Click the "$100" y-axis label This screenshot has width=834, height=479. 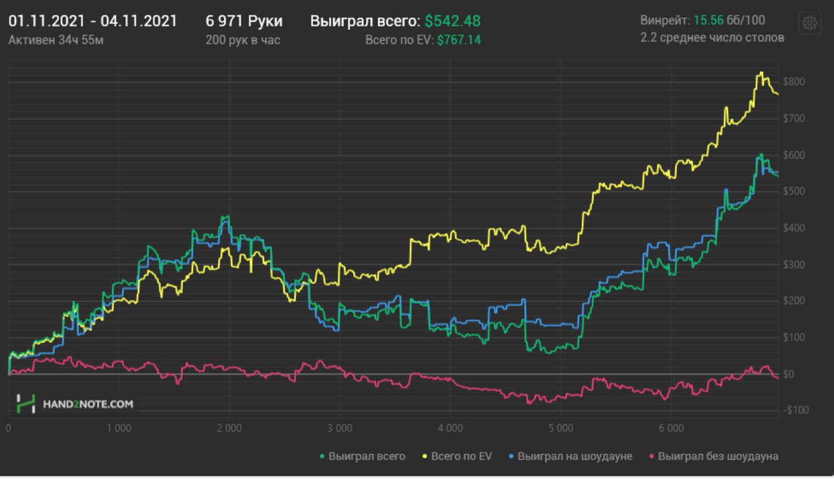pyautogui.click(x=793, y=337)
